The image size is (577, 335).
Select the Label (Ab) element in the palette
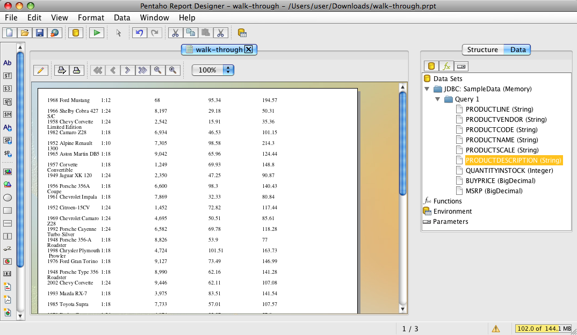click(8, 63)
